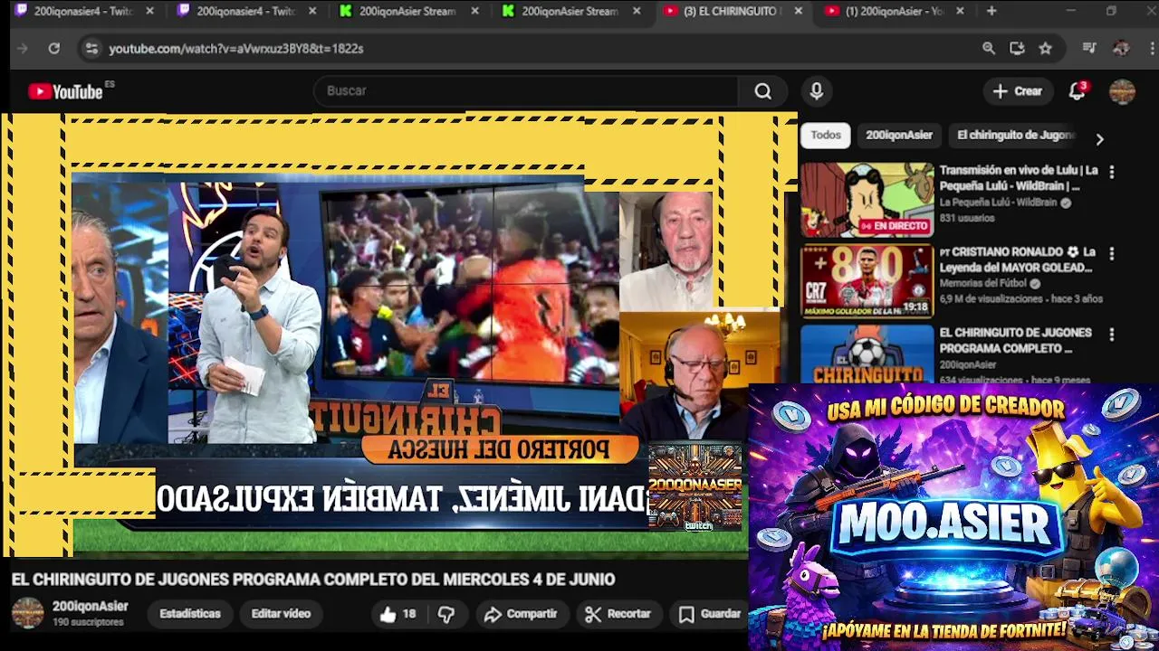
Task: Bookmark this page with the star icon
Action: (x=1046, y=48)
